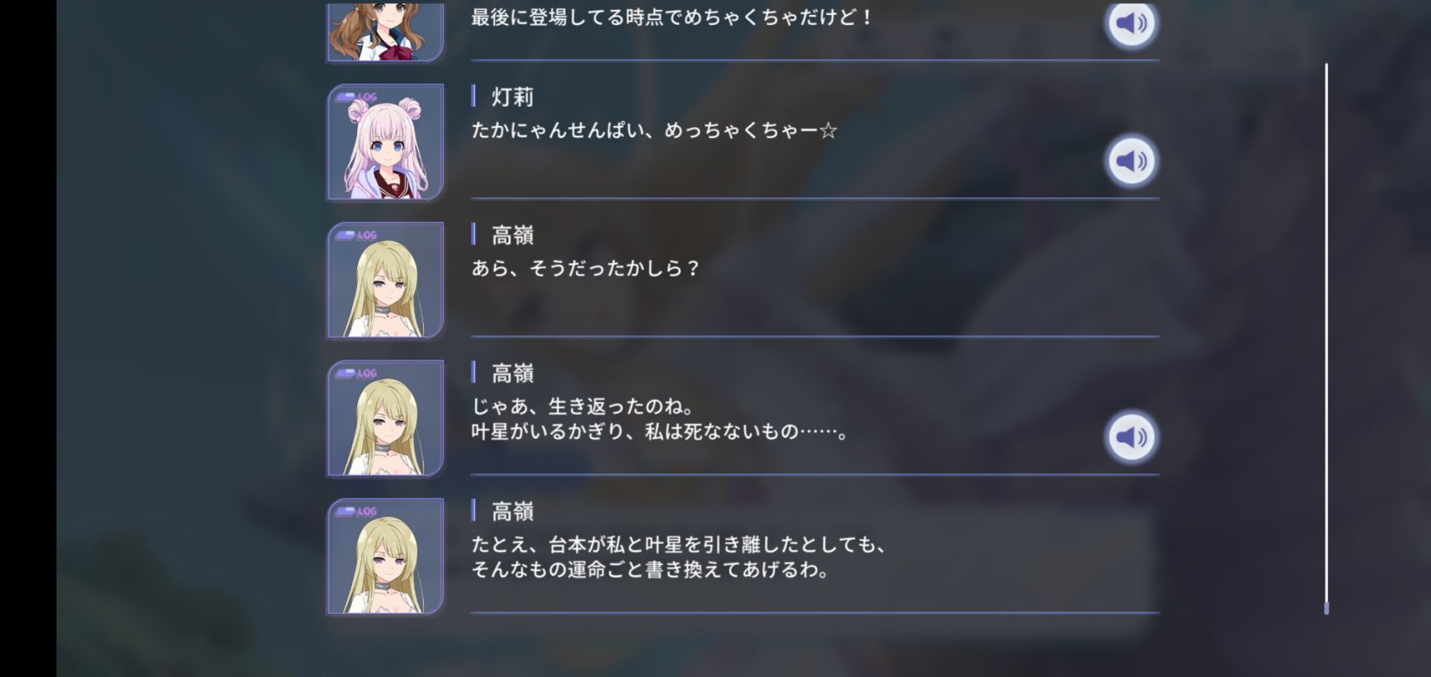
Task: Tap 高嶺 portrait beside あら、そうだったかしら
Action: tap(386, 280)
